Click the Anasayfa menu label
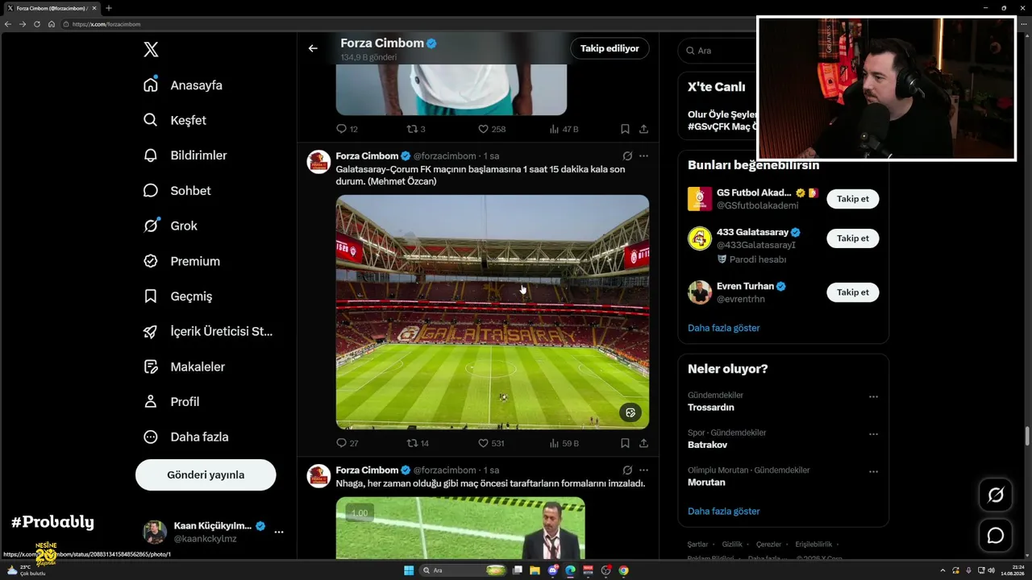Viewport: 1032px width, 580px height. [196, 85]
